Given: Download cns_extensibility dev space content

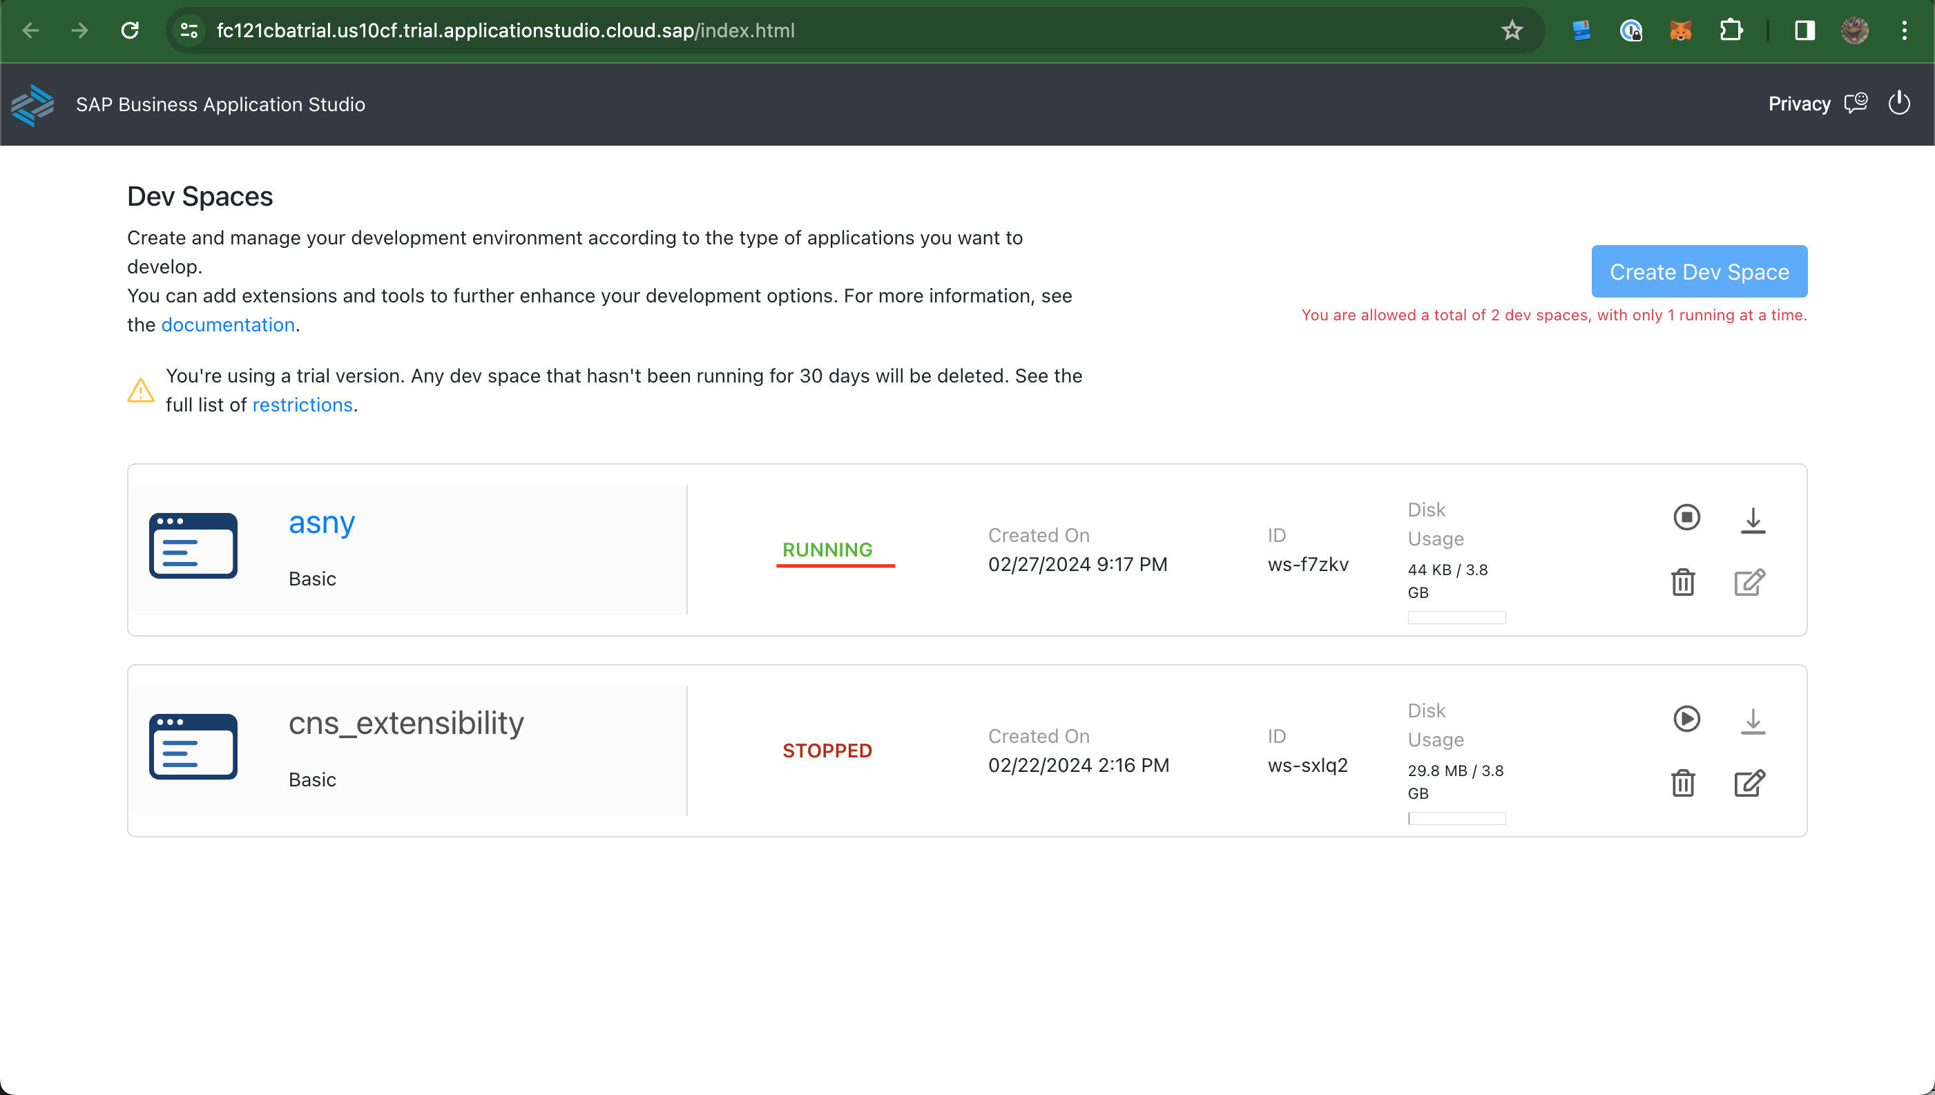Looking at the screenshot, I should pyautogui.click(x=1752, y=721).
